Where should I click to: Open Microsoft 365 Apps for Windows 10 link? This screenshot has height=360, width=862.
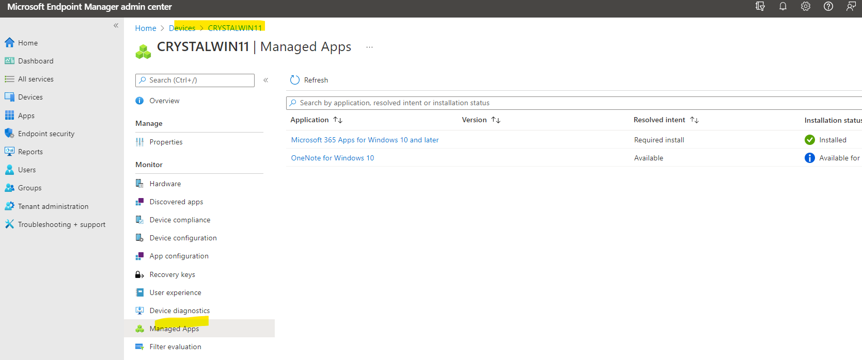pos(365,140)
